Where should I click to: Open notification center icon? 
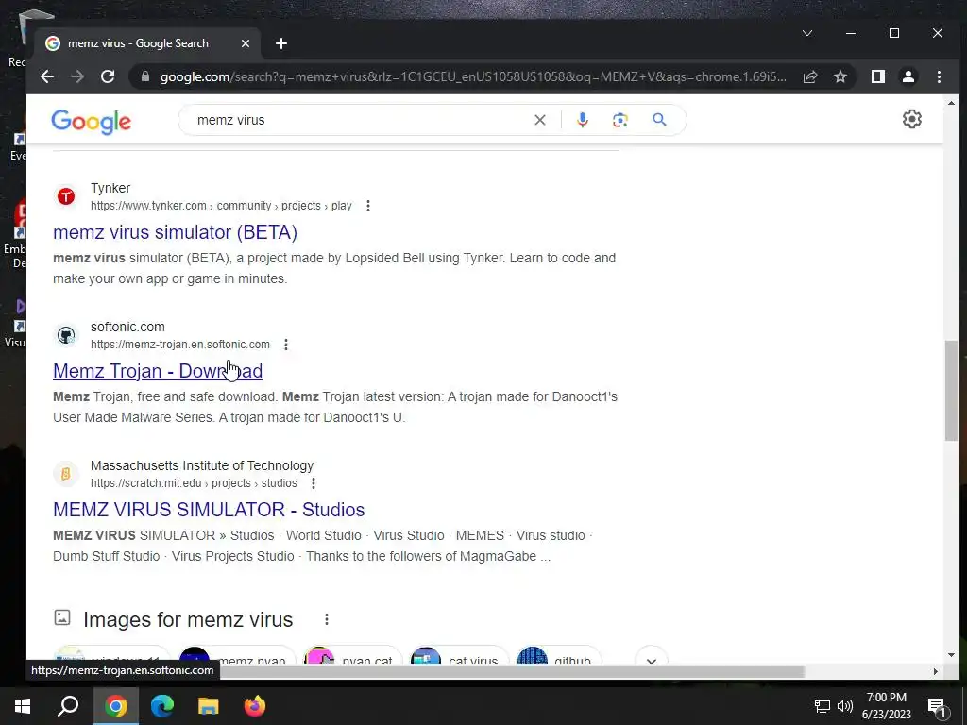point(937,707)
